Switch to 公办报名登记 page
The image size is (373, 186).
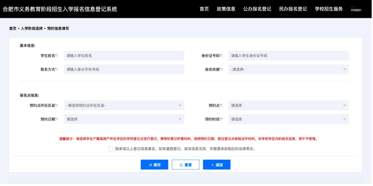[x=257, y=9]
